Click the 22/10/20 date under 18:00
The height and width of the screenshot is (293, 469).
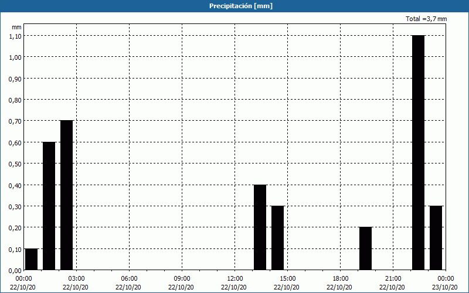tap(339, 287)
